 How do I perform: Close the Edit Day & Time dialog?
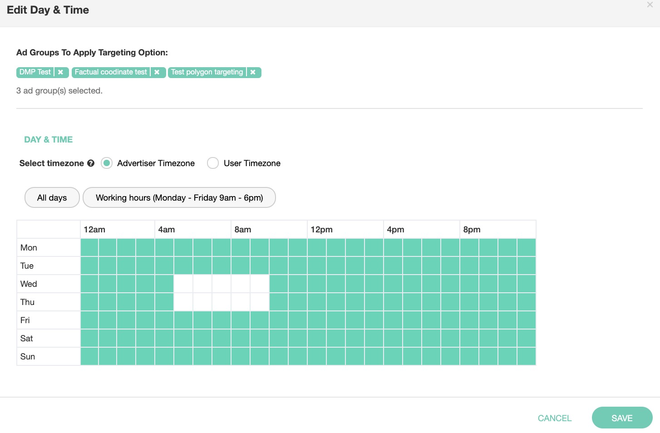coord(650,5)
